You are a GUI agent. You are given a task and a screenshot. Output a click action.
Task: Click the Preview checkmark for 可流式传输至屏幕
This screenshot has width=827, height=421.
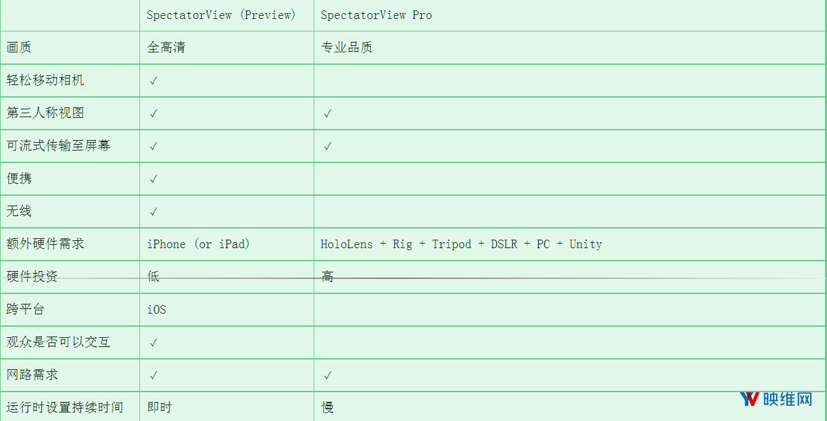point(153,146)
